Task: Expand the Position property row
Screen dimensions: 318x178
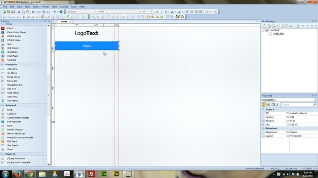Action: pyautogui.click(x=263, y=121)
